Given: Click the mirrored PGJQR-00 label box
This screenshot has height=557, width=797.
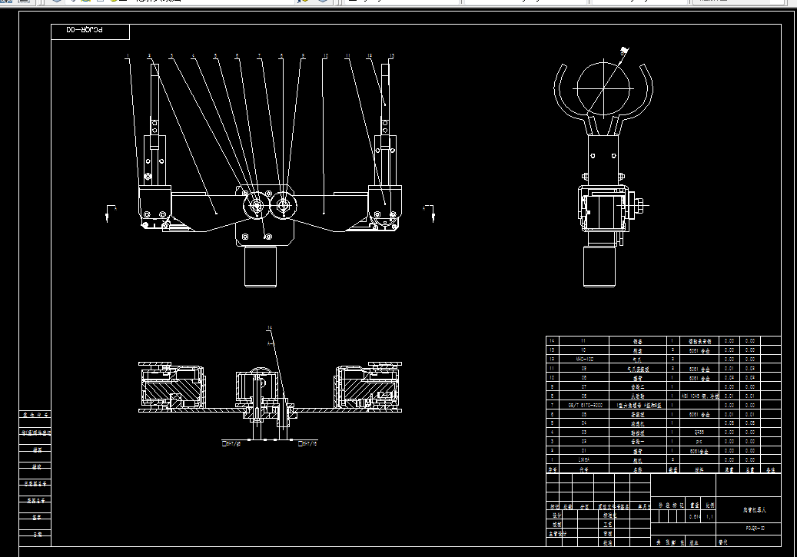Looking at the screenshot, I should click(x=91, y=31).
